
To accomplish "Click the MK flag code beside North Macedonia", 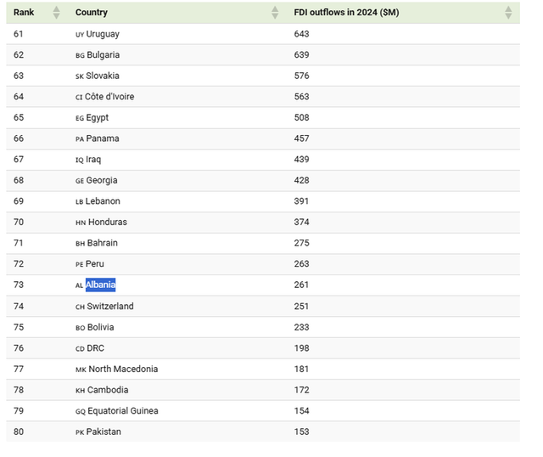I will (81, 370).
